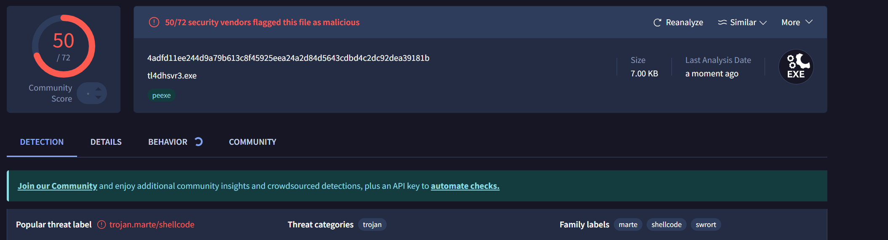Upvote the community score with up arrow
Screen dimensions: 888x240
pyautogui.click(x=98, y=89)
